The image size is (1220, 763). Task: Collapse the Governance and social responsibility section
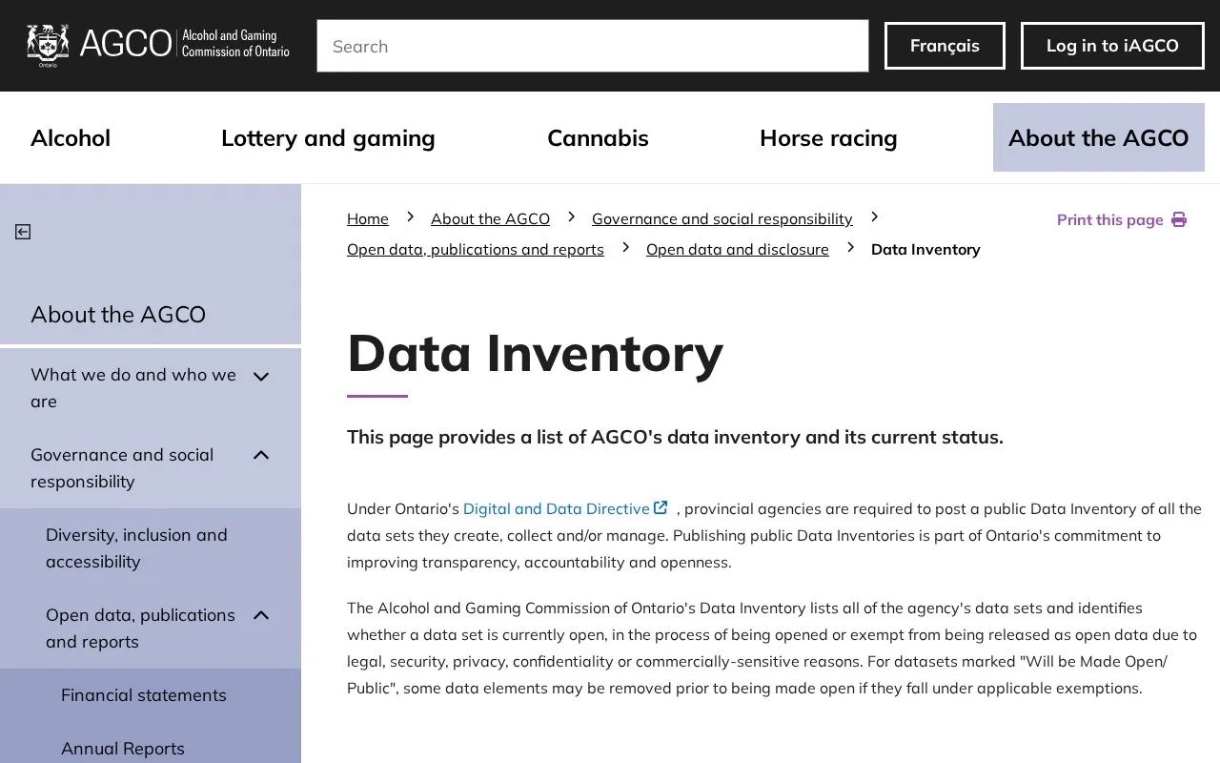click(261, 456)
